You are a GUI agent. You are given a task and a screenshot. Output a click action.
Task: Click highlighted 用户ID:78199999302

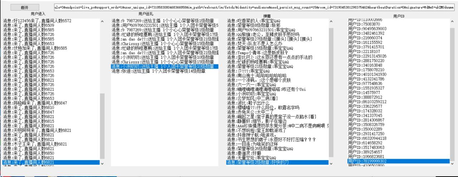(x=399, y=161)
